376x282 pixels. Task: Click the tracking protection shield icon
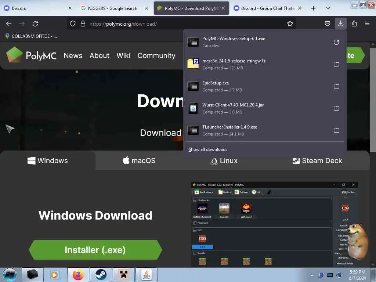point(73,23)
